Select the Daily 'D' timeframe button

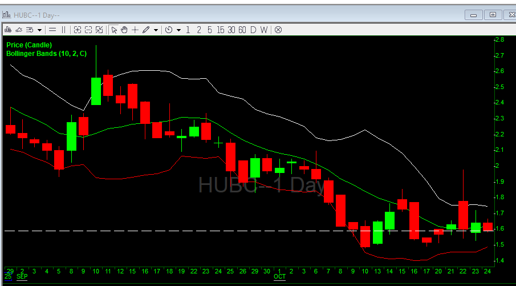(x=253, y=30)
